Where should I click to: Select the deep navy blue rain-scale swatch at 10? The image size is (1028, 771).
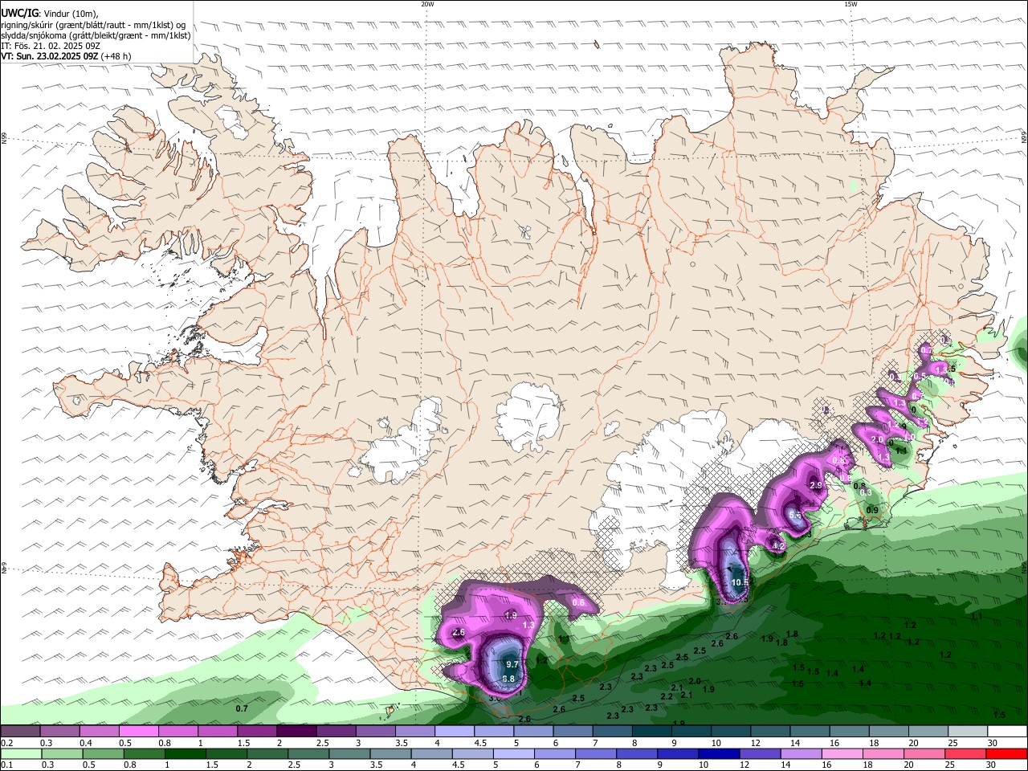718,754
